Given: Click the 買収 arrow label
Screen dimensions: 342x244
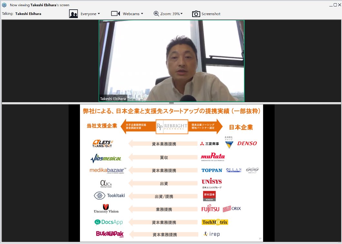Looking at the screenshot, I should [x=164, y=157].
